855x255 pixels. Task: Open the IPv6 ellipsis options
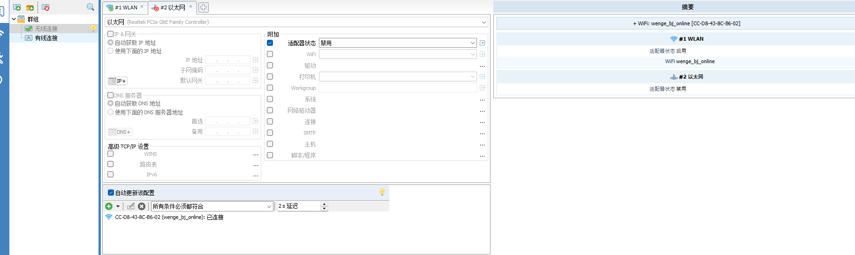[256, 175]
